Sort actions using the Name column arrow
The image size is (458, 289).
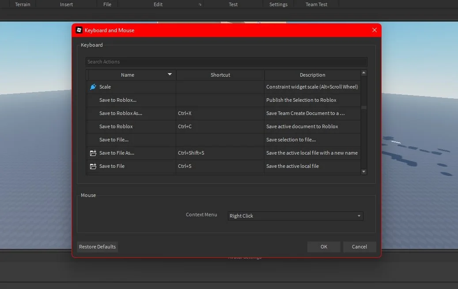click(x=170, y=74)
